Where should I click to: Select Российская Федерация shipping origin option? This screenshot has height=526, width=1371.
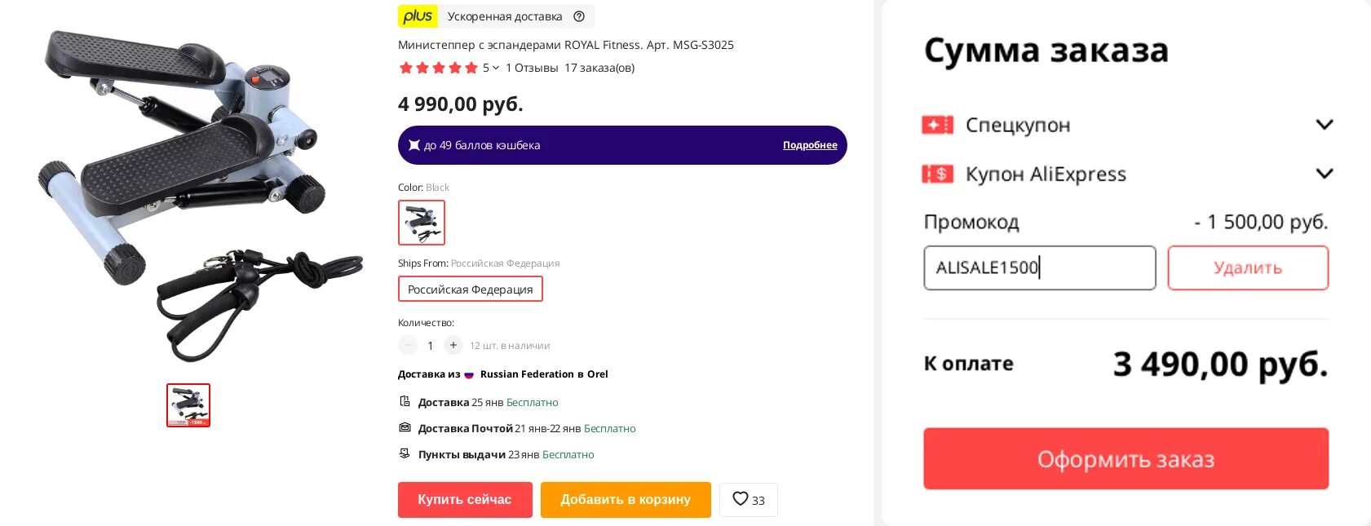click(x=470, y=290)
